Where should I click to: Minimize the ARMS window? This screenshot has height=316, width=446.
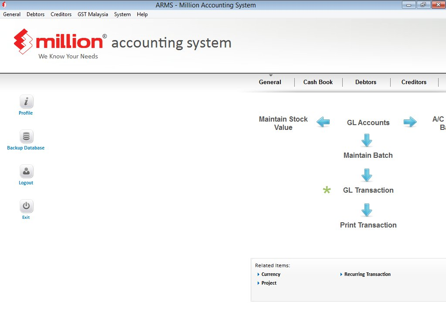click(x=409, y=5)
